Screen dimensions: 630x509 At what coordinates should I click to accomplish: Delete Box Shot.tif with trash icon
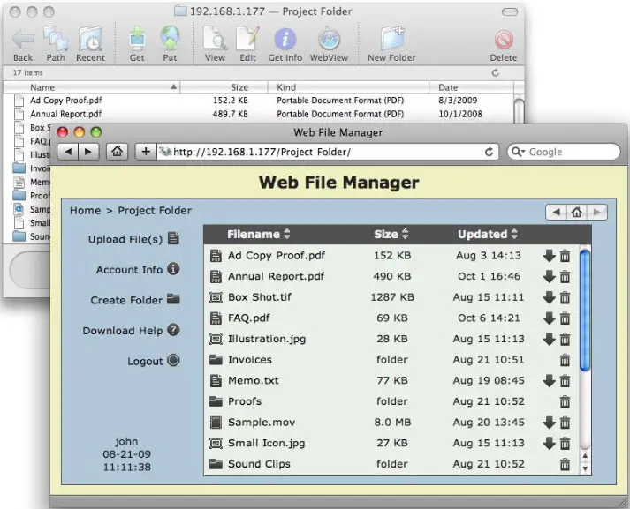click(x=565, y=297)
